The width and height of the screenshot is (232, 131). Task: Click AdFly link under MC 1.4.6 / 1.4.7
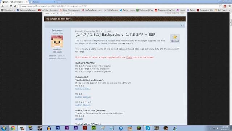[x=79, y=105]
